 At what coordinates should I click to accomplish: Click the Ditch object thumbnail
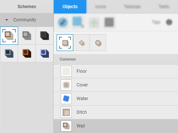pos(66,112)
